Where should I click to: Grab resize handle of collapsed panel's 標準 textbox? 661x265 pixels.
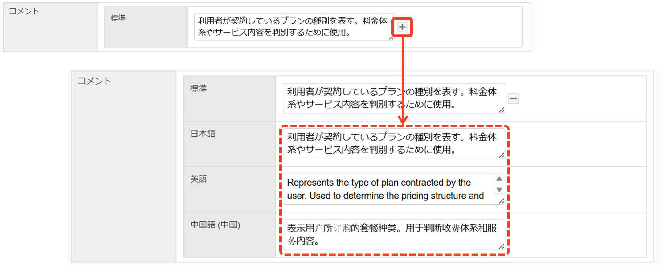(x=391, y=38)
